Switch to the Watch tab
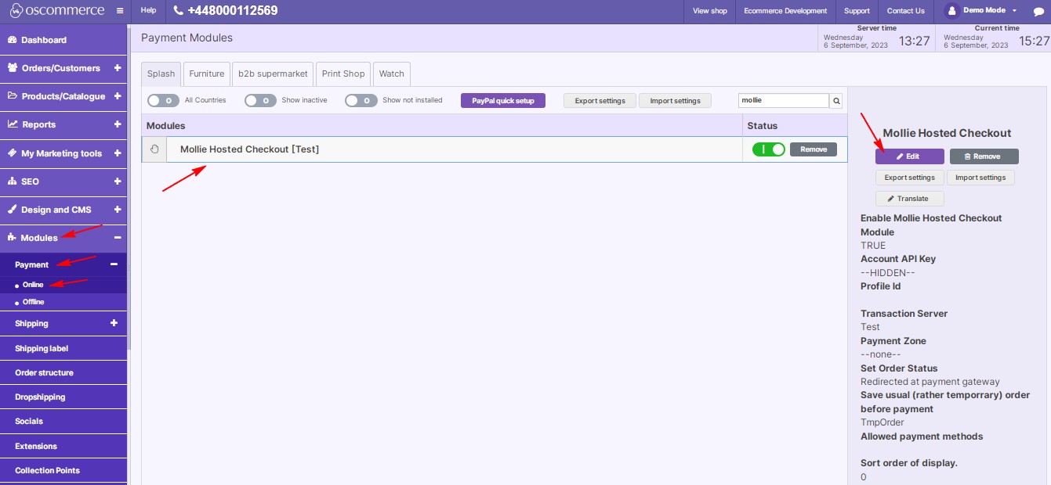This screenshot has height=485, width=1051. [x=392, y=74]
